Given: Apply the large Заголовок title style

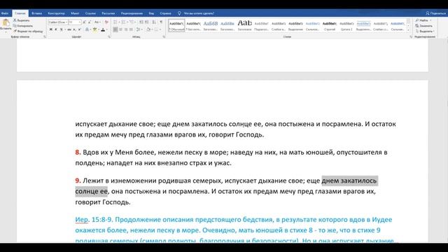Looking at the screenshot, I should (244, 25).
